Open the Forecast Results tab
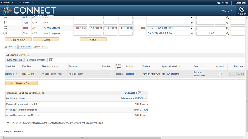The image size is (248, 139). coord(36,60)
